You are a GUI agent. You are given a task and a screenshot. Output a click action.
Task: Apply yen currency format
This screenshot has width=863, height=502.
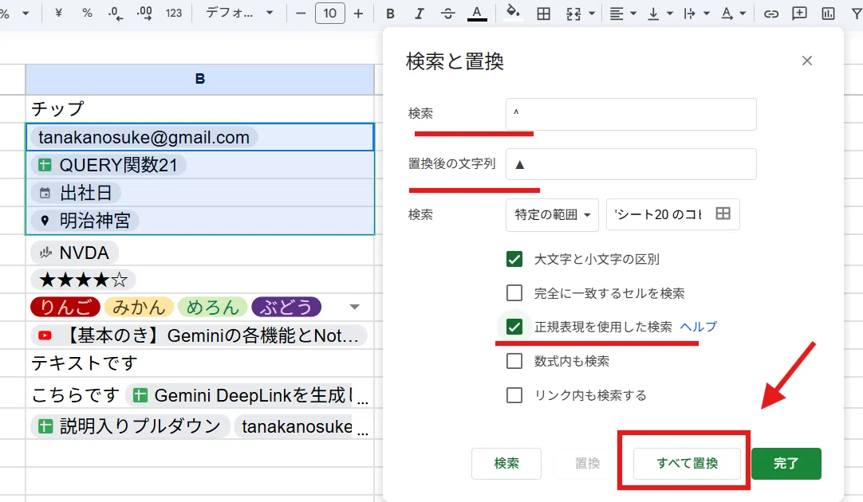click(x=58, y=13)
